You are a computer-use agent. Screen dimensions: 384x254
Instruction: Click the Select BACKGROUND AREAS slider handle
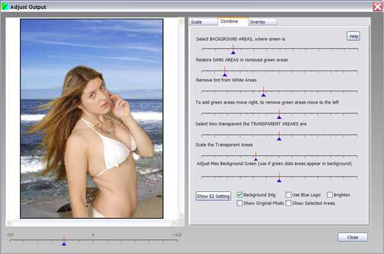(x=233, y=52)
